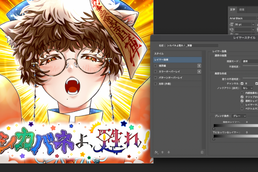The width and height of the screenshot is (258, 172).
Task: Click the trash delete effect icon
Action: tap(202, 152)
